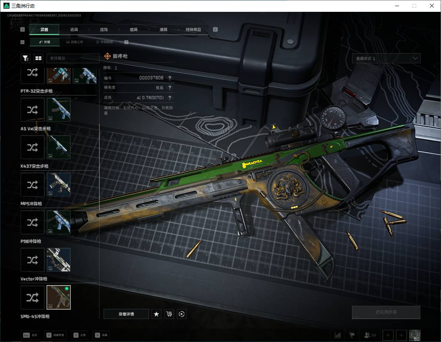Image resolution: width=441 pixels, height=342 pixels.
Task: Click the favorite star icon
Action: (x=156, y=314)
